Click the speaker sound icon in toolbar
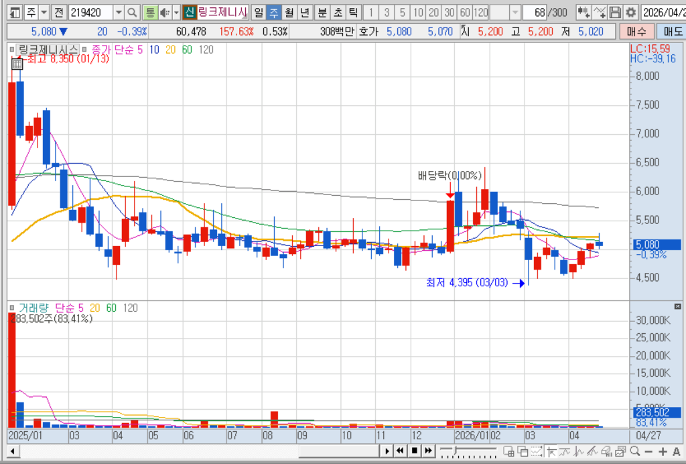Screen dimensions: 686x464 [x=165, y=12]
